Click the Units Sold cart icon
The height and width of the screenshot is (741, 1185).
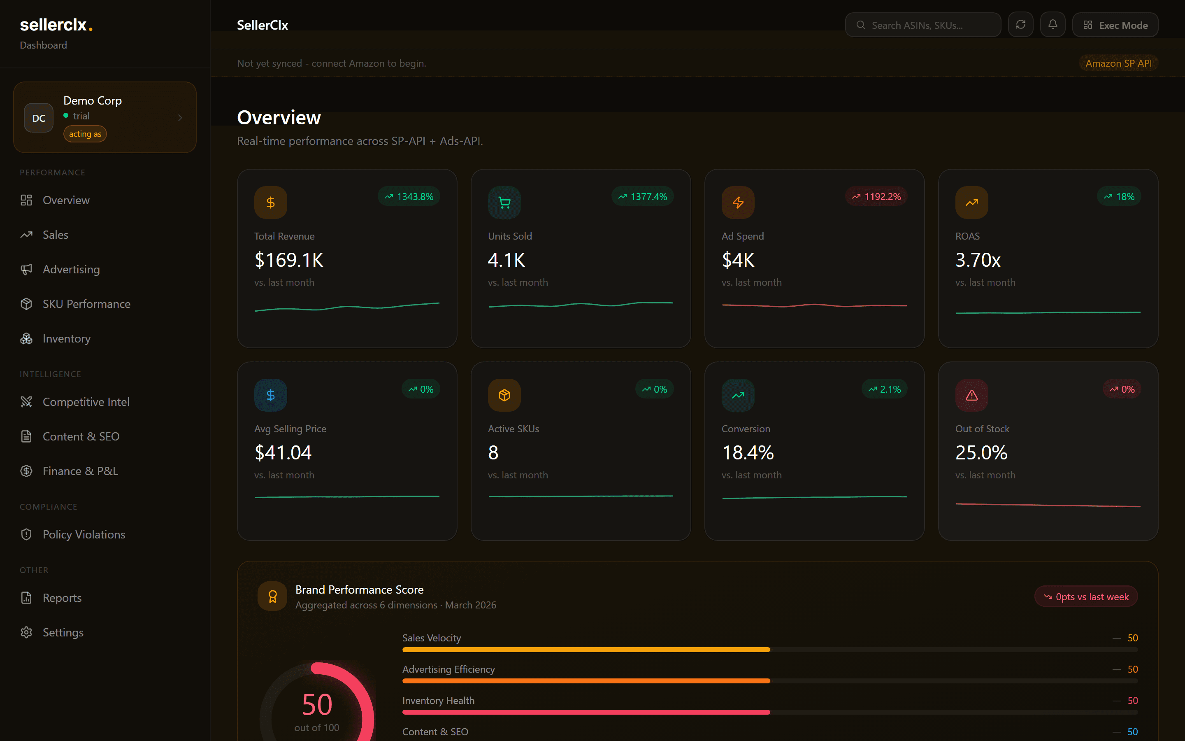coord(504,203)
